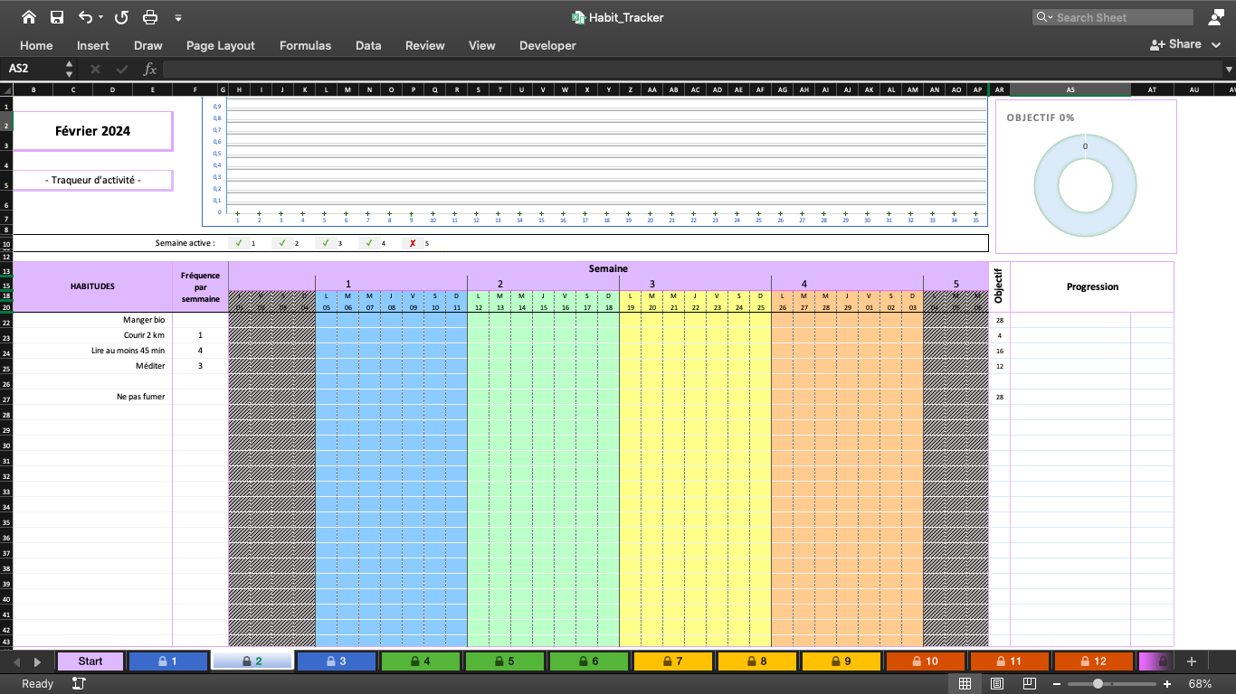The image size is (1236, 694).
Task: Click the Share button
Action: tap(1175, 44)
